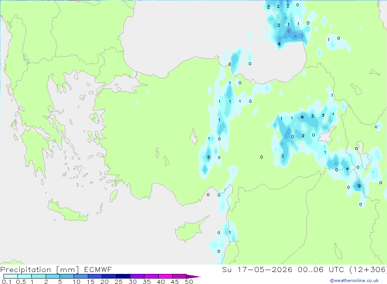Screen dimensions: 387x284
Task: Click the 'Precipitation [mm]' title text
Action: [39, 269]
